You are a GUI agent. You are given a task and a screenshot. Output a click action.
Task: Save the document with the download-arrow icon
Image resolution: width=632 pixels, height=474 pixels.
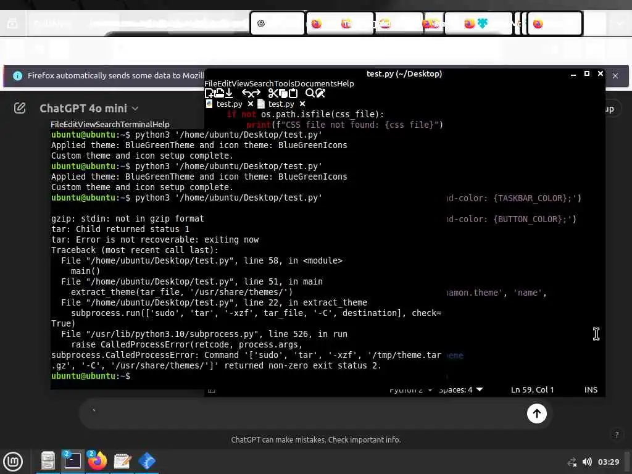(x=229, y=94)
